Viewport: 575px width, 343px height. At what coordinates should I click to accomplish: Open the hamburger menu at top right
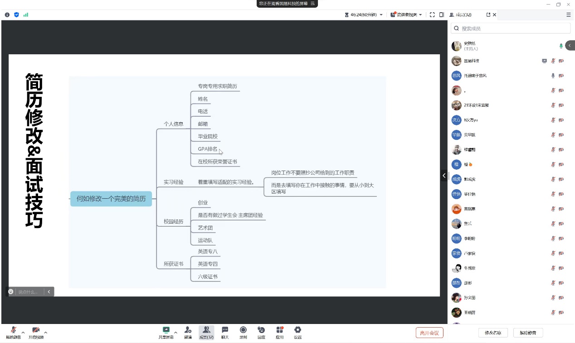[568, 14]
